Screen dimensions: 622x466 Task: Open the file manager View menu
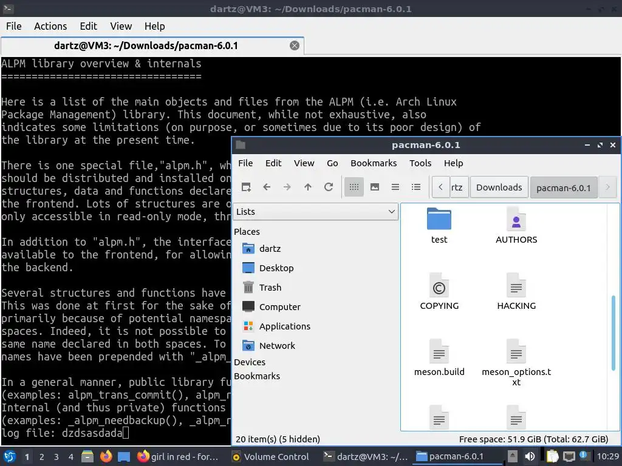[304, 163]
